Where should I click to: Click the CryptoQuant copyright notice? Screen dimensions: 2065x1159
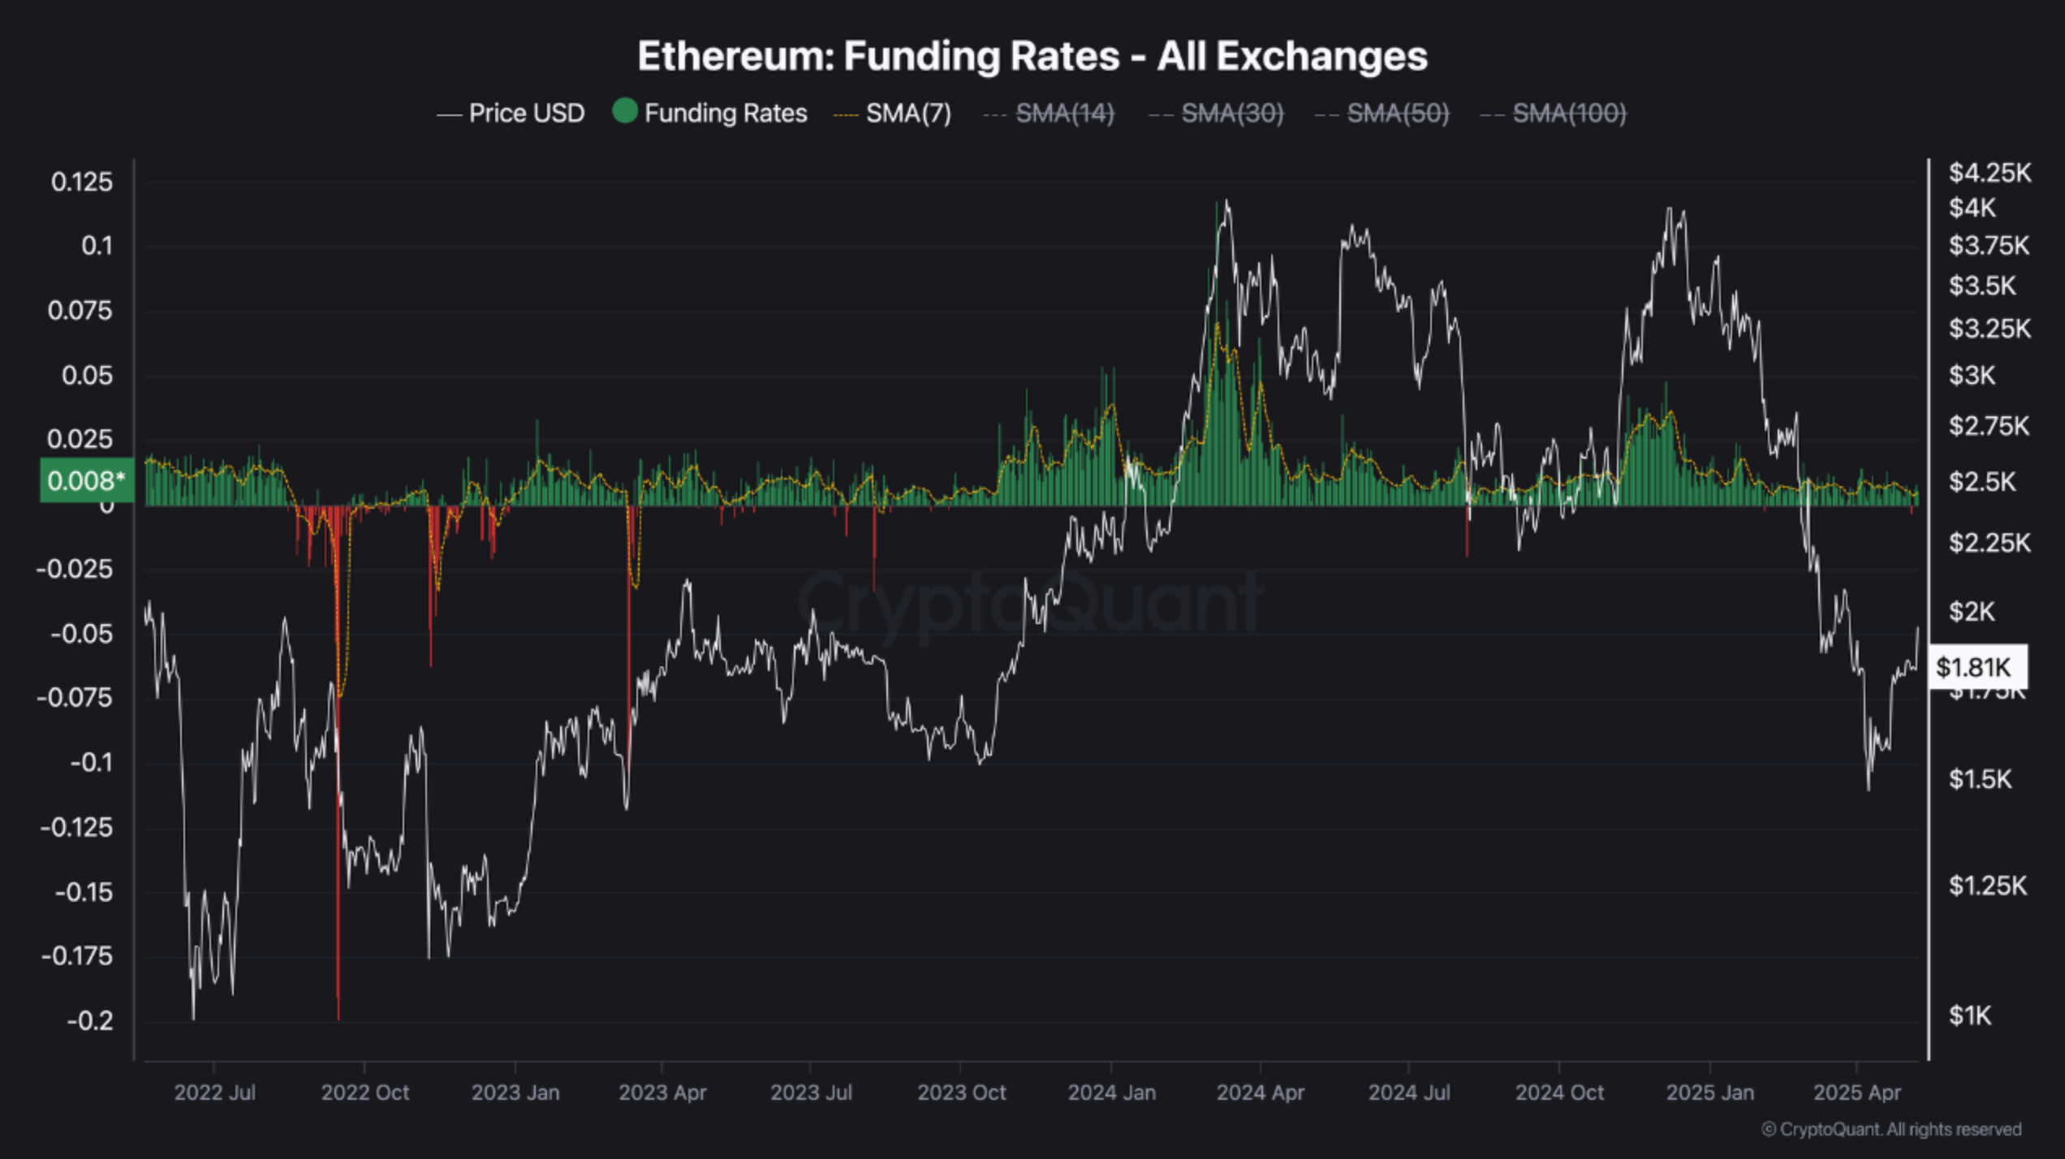(x=1890, y=1130)
